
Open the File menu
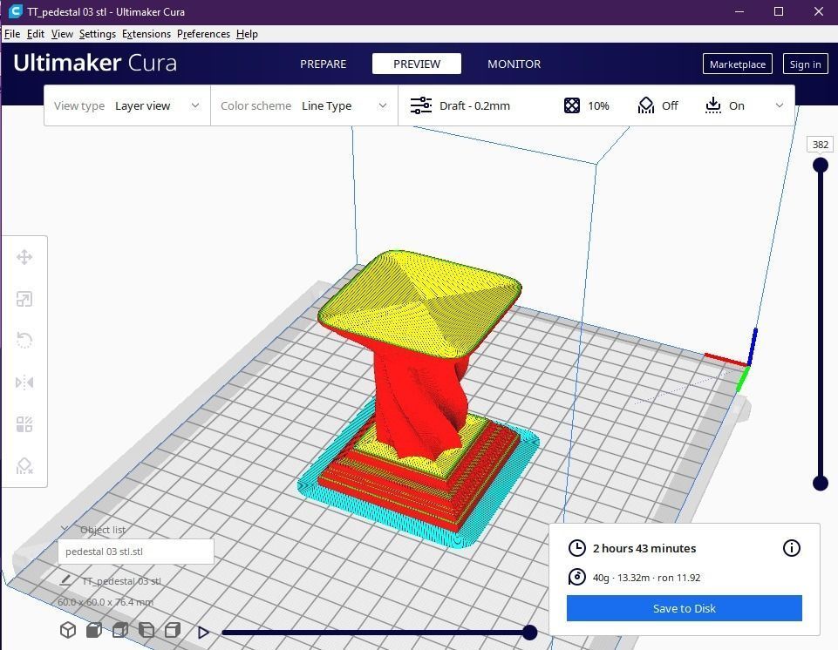(x=12, y=34)
